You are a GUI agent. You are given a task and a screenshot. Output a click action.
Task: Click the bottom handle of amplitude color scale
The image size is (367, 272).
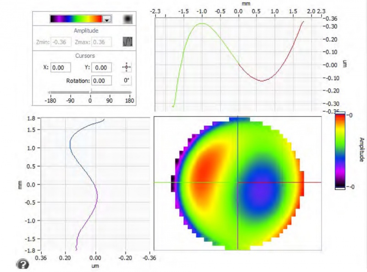pos(340,188)
